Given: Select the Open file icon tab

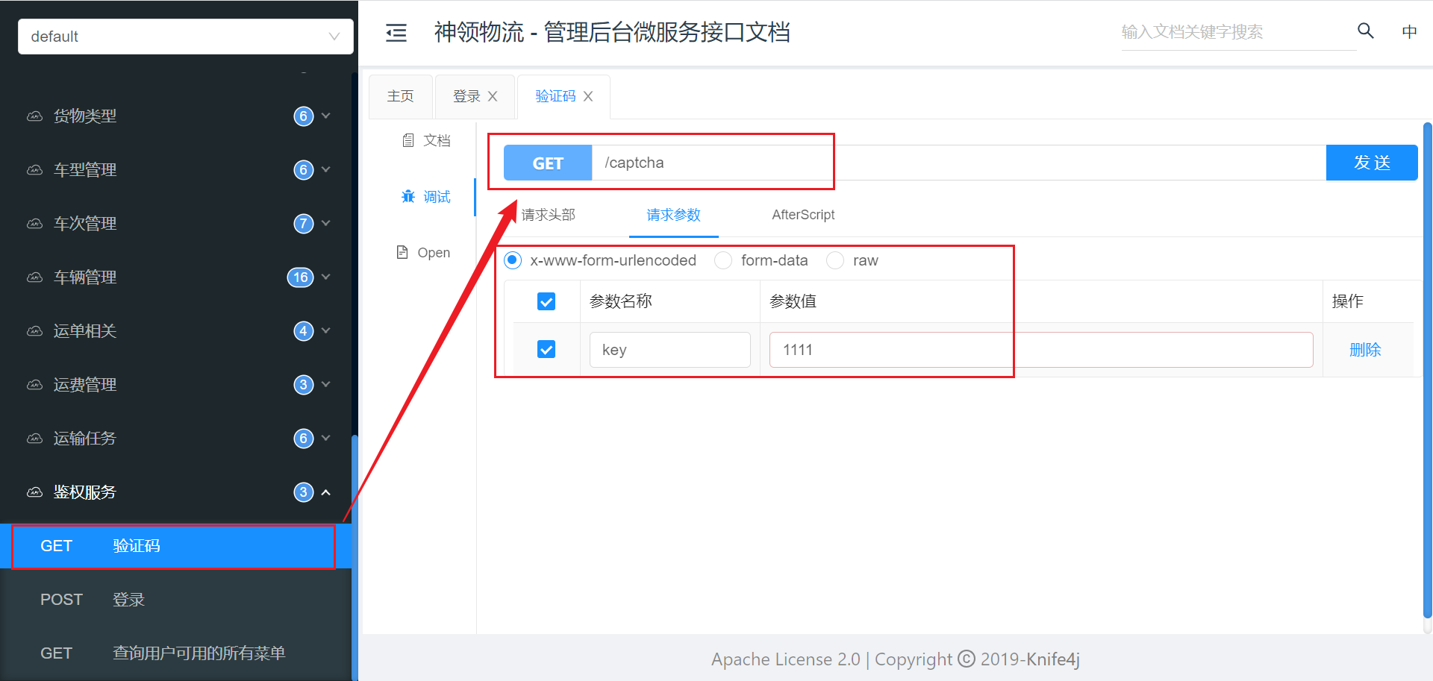Looking at the screenshot, I should coord(402,252).
